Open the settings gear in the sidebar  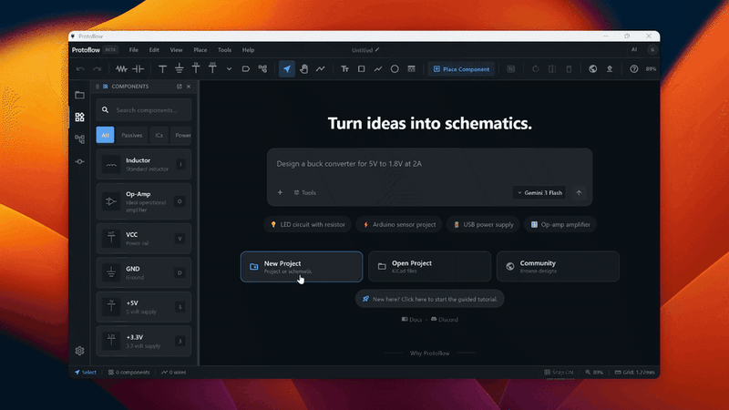point(79,351)
